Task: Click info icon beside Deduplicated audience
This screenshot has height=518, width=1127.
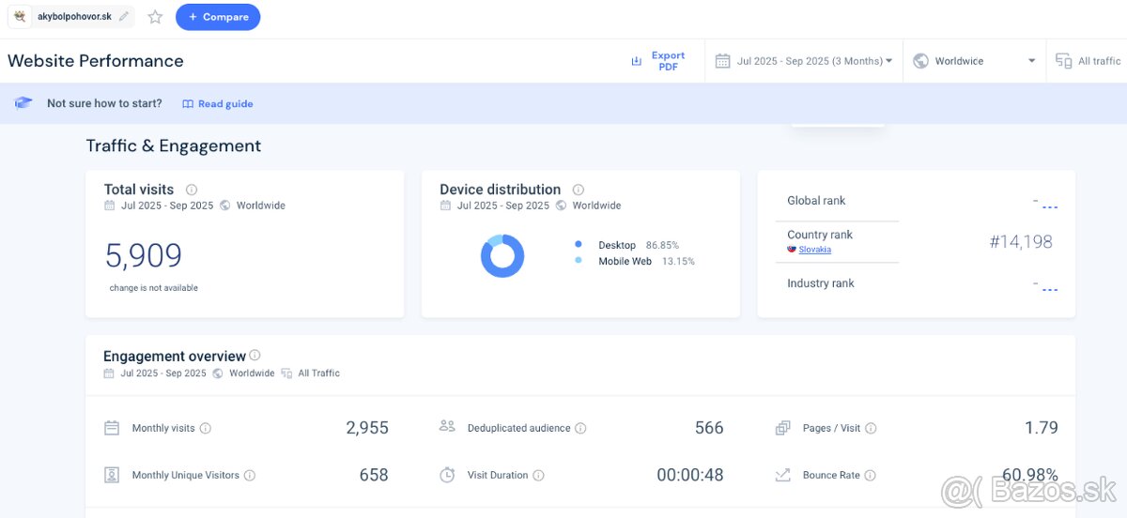Action: click(x=580, y=428)
